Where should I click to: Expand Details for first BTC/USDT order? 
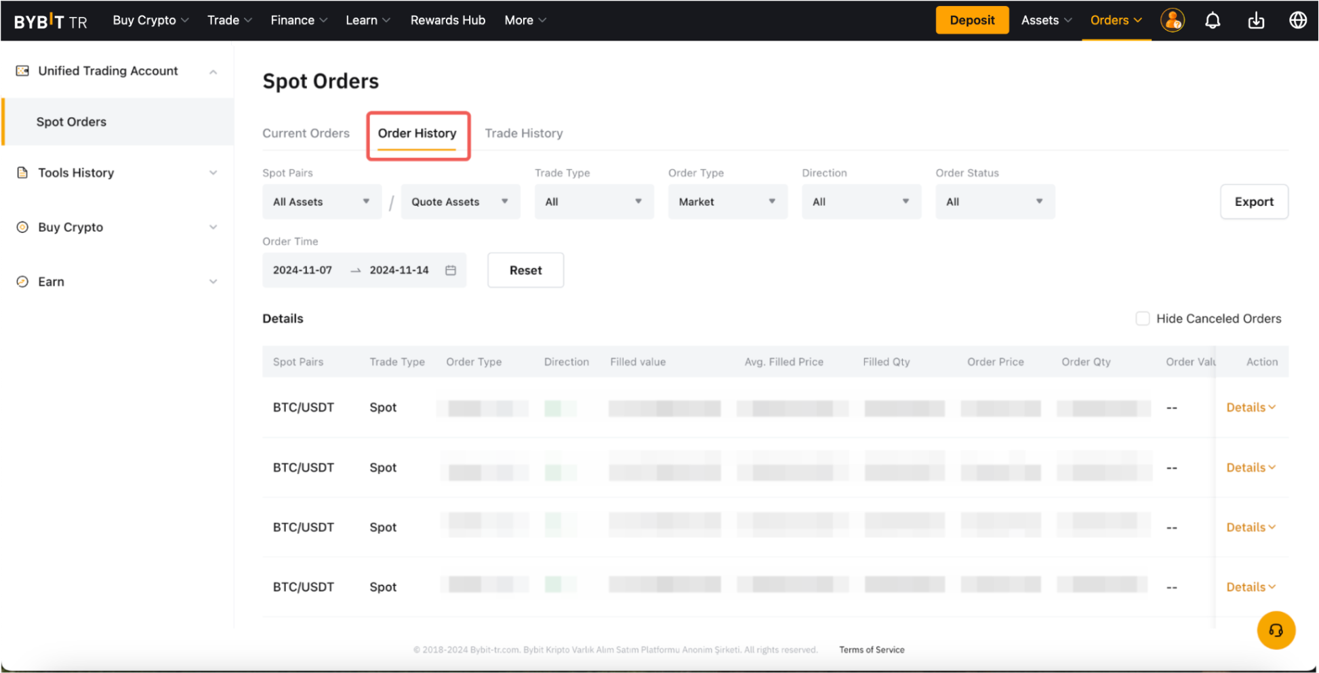coord(1251,408)
